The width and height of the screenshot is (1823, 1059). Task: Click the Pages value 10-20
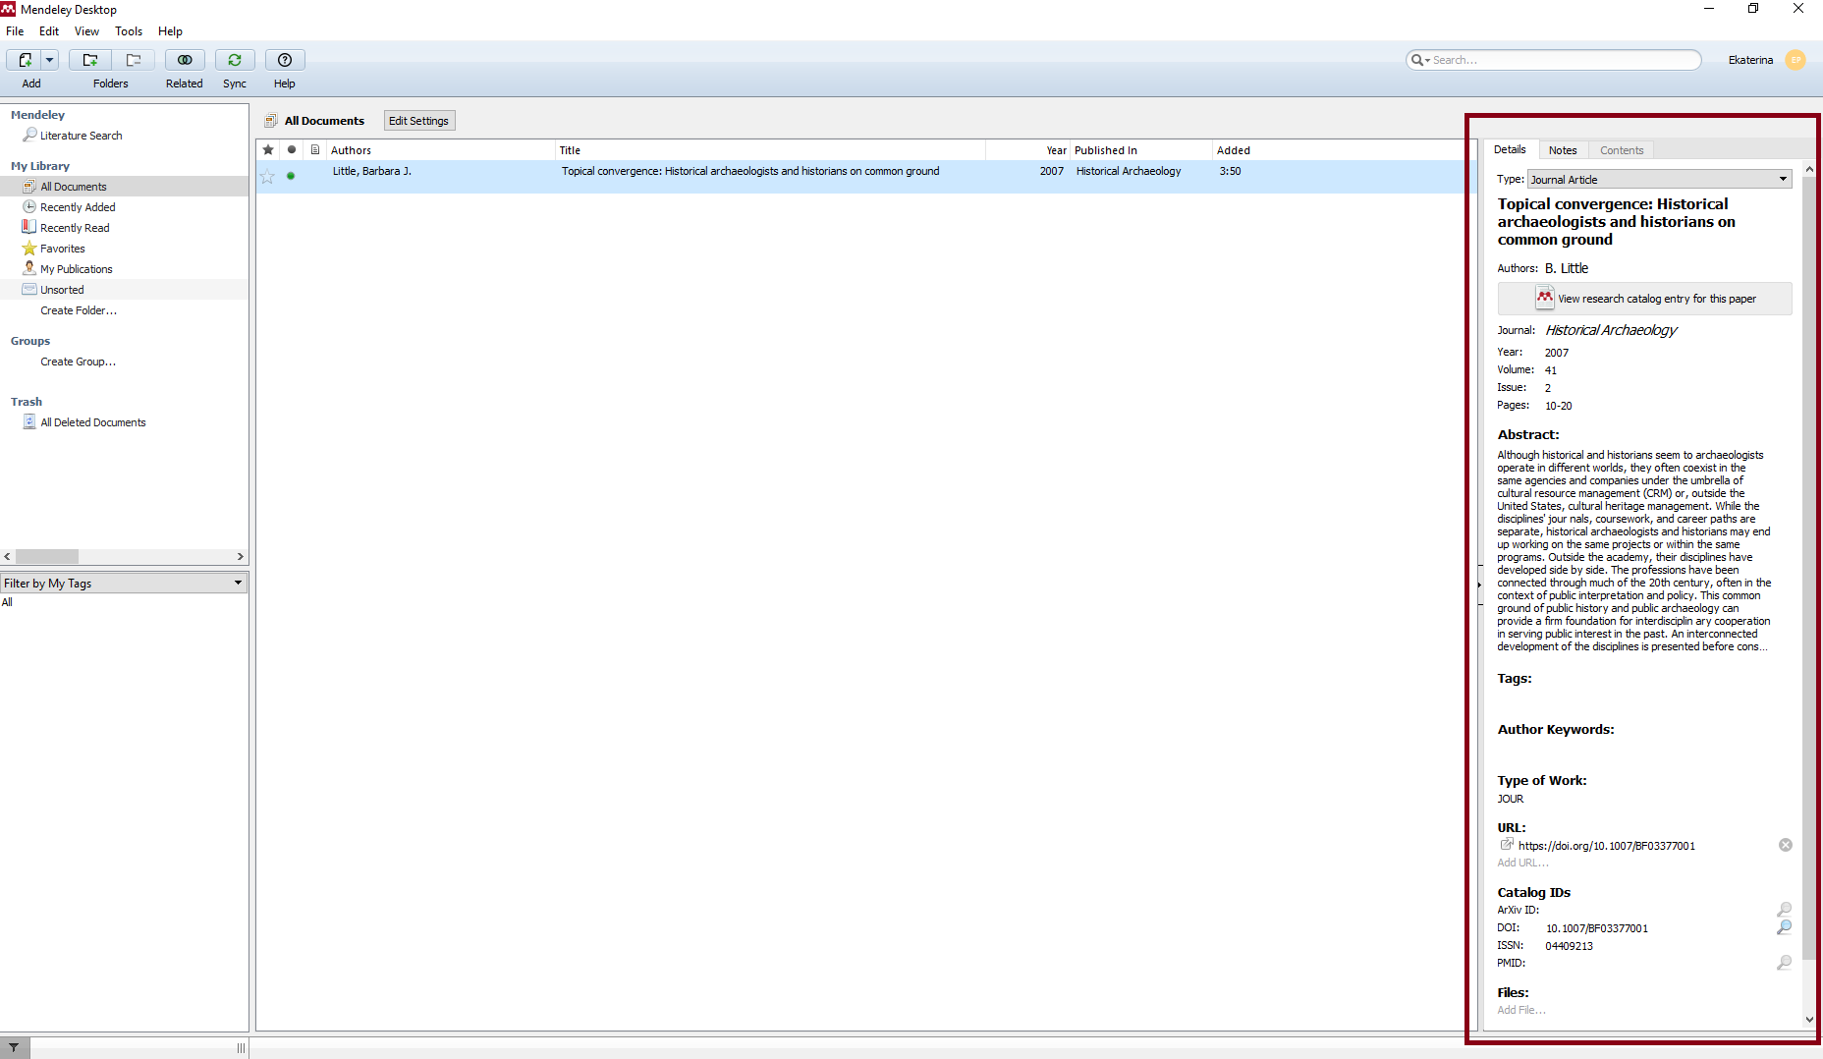point(1558,406)
